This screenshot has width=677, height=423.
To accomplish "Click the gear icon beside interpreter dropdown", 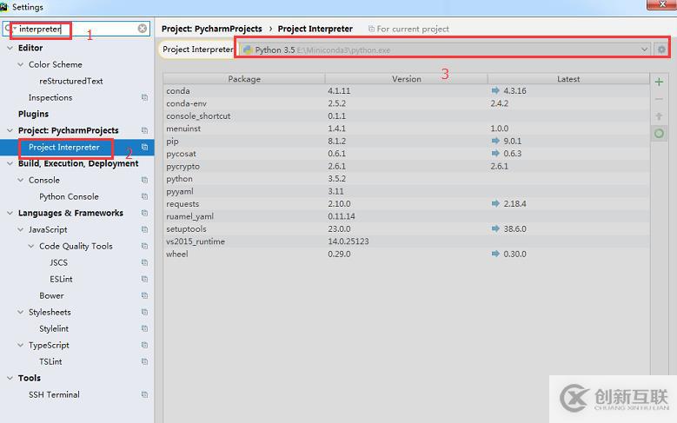I will tap(662, 50).
